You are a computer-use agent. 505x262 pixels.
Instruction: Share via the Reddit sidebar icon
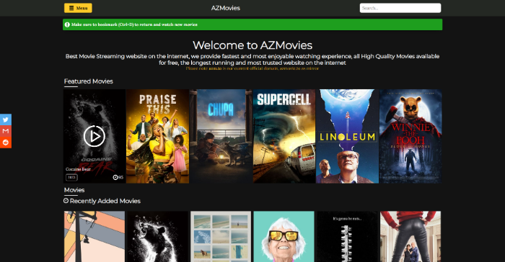6,143
